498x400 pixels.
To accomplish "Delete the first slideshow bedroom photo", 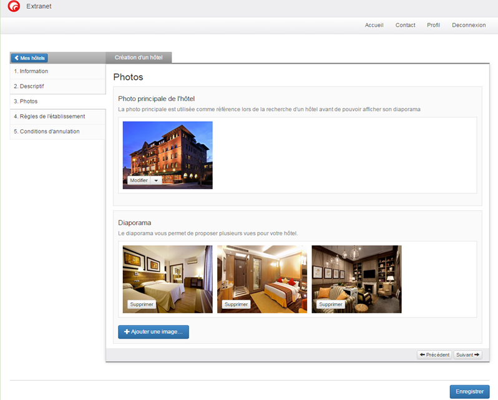I will (x=141, y=305).
